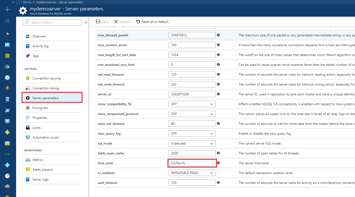Image resolution: width=355 pixels, height=197 pixels.
Task: Click the info icon next to server_id
Action: (218, 94)
